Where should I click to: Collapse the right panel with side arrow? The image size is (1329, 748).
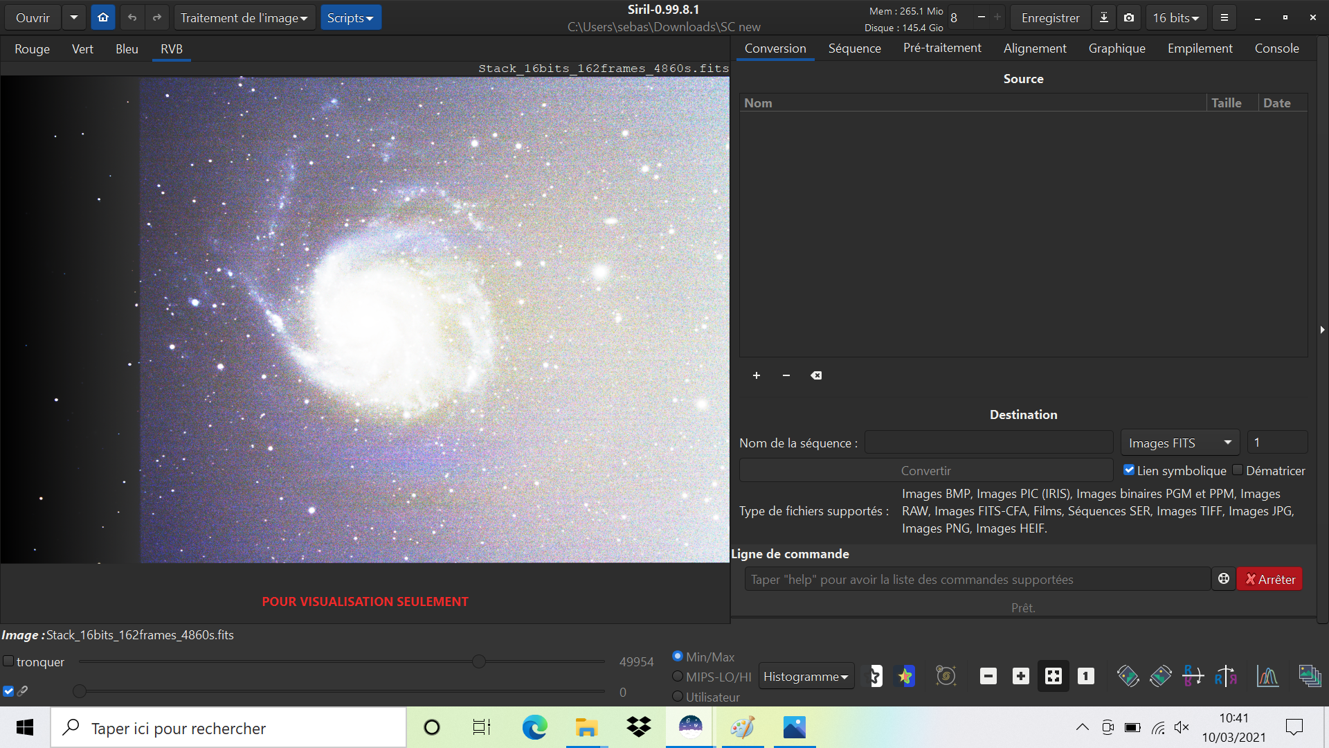pyautogui.click(x=1322, y=330)
